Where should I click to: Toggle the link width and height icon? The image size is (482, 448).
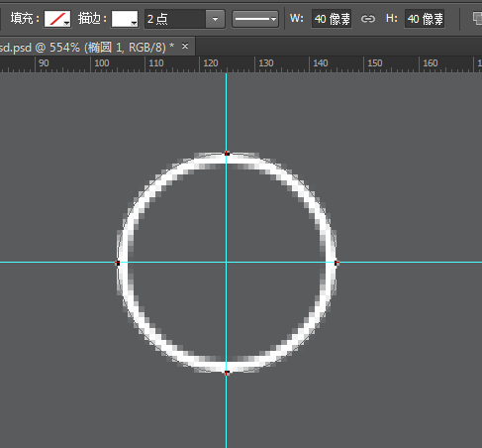[367, 19]
